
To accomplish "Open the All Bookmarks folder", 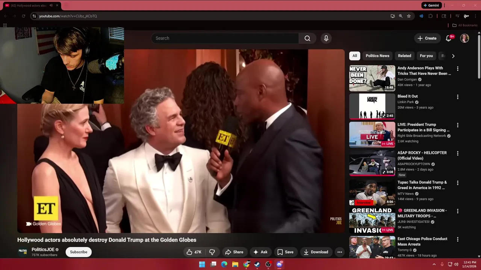I will coord(465,25).
